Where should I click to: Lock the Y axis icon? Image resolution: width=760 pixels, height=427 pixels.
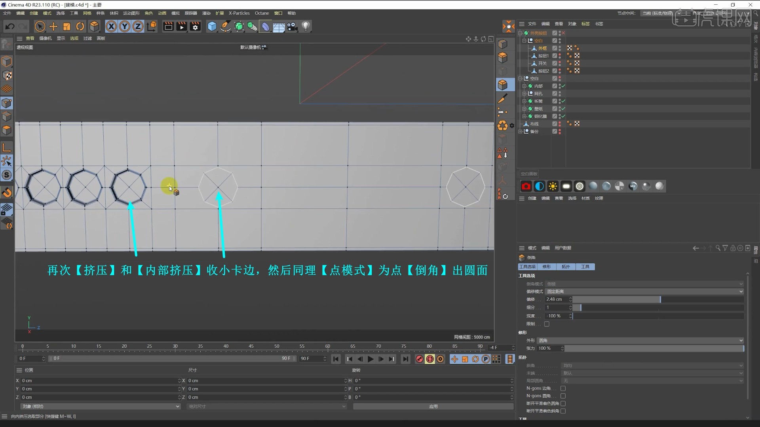pyautogui.click(x=124, y=26)
